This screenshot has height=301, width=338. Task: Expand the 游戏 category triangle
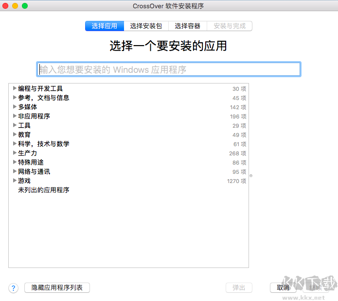(x=15, y=181)
